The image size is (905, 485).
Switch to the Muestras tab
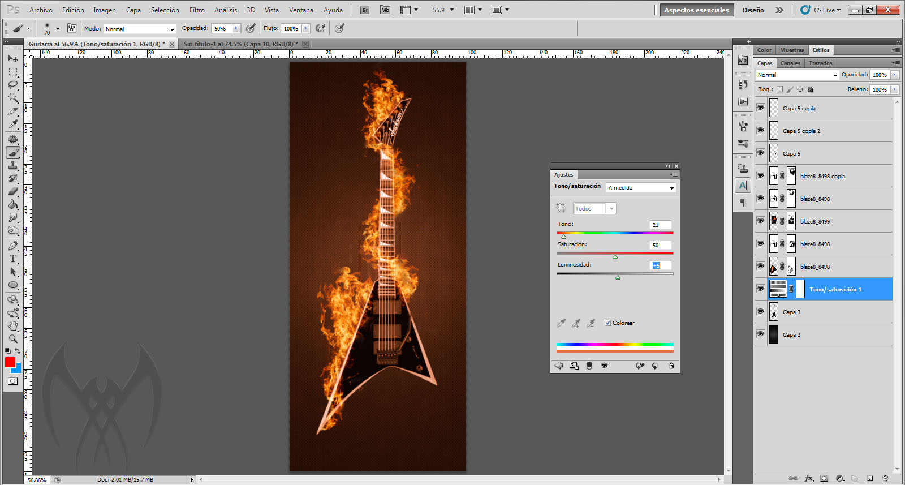[x=792, y=50]
